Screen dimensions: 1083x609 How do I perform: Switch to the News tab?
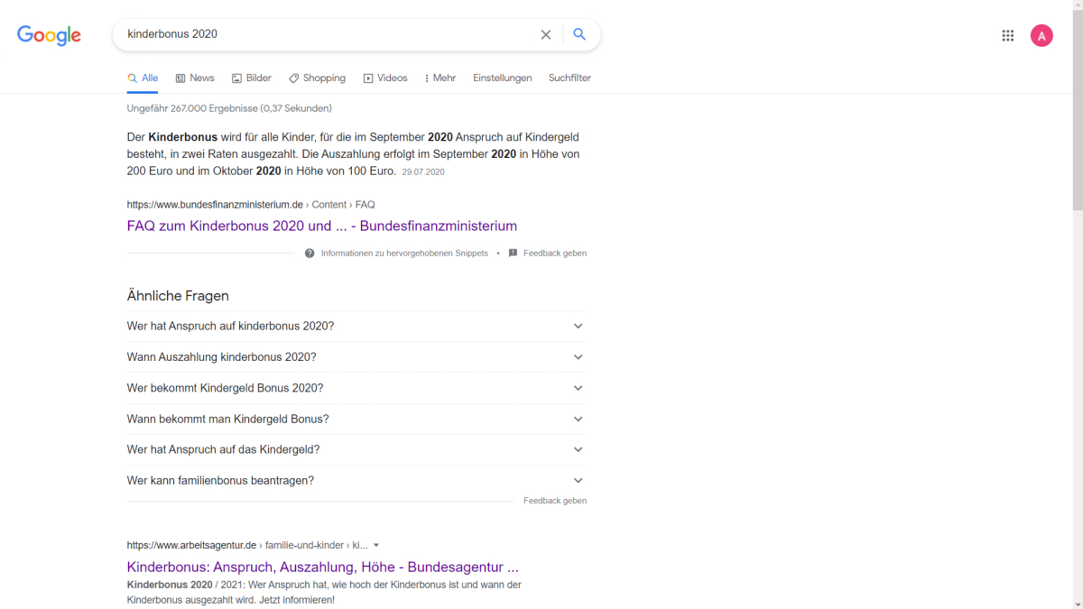pyautogui.click(x=195, y=78)
